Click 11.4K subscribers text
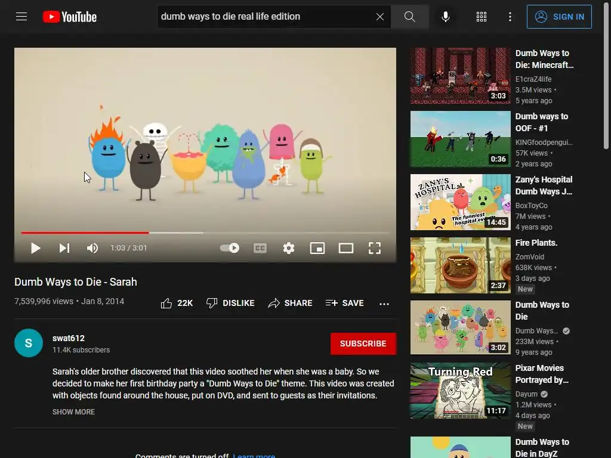611x458 pixels. tap(81, 349)
